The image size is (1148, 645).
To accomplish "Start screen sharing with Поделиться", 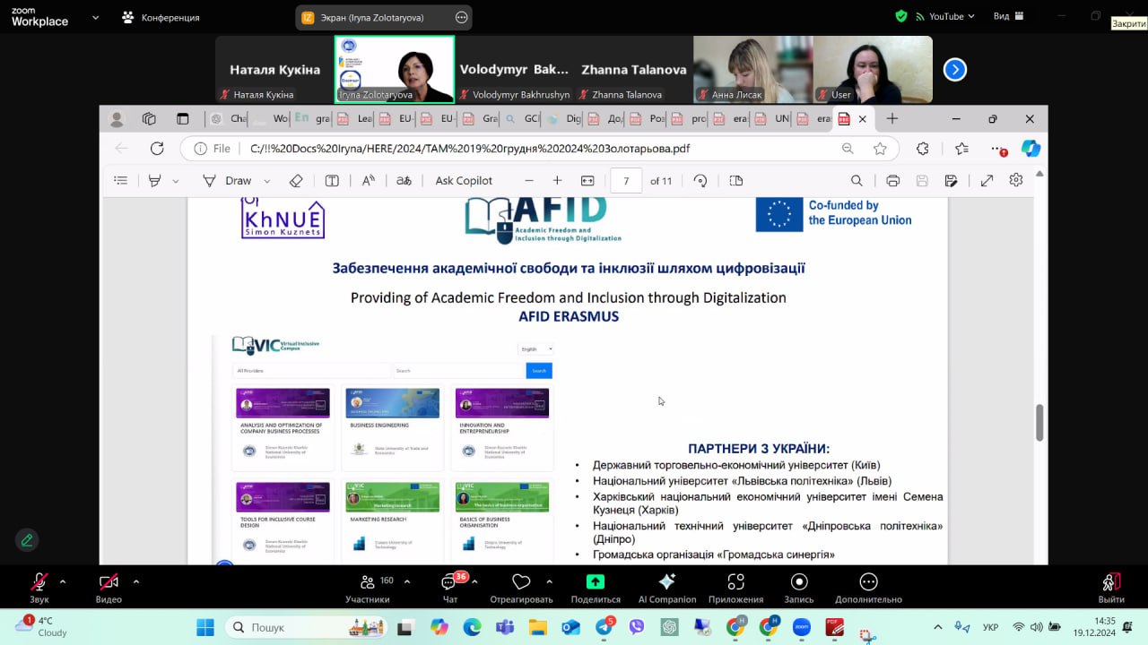I will [596, 588].
